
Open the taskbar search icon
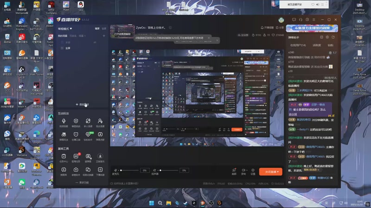coord(160,203)
